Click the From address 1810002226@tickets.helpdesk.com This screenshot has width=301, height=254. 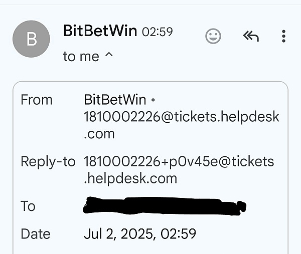[x=182, y=125]
